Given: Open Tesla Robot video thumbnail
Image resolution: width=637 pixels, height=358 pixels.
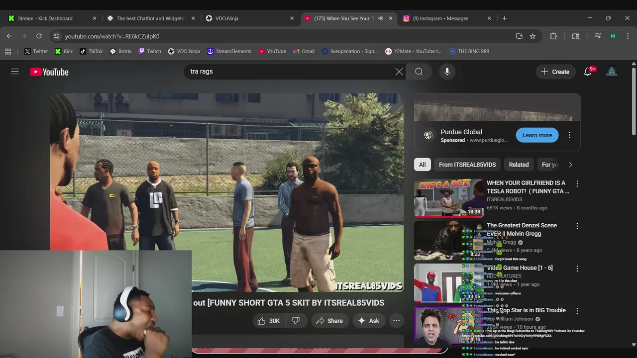Looking at the screenshot, I should [448, 198].
